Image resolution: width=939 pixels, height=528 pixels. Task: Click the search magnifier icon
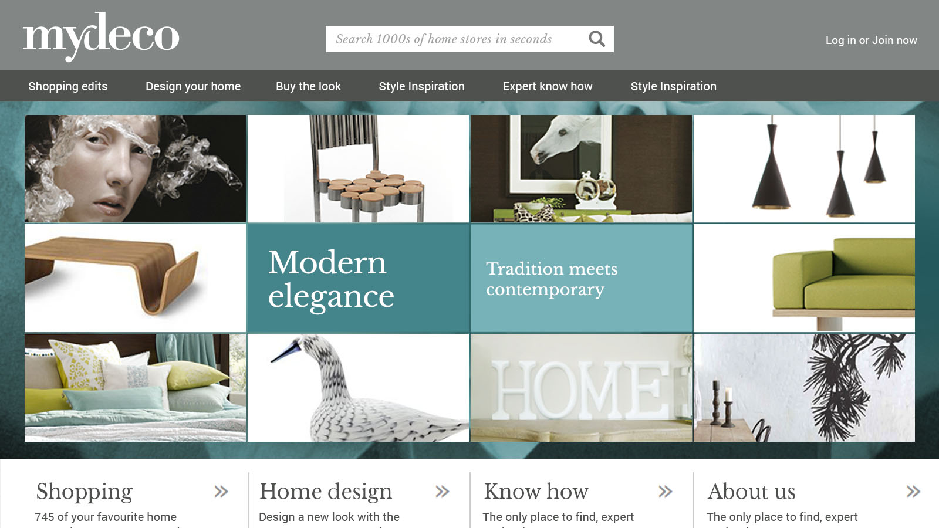point(597,39)
